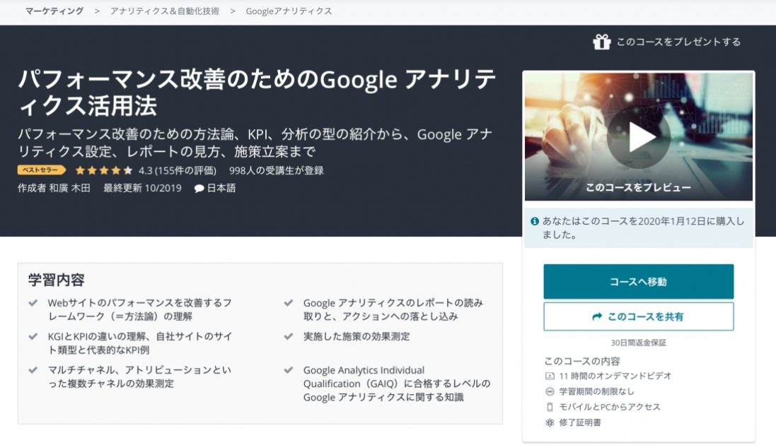Open author 和廣 木田 profile link

click(x=69, y=189)
